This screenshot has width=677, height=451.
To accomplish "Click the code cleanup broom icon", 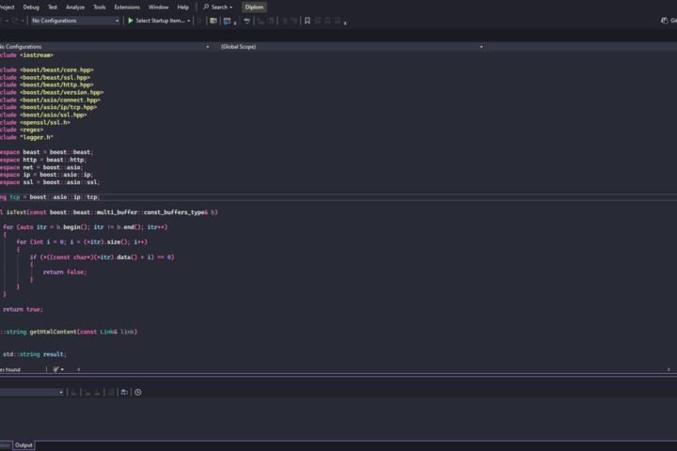I will (x=55, y=369).
